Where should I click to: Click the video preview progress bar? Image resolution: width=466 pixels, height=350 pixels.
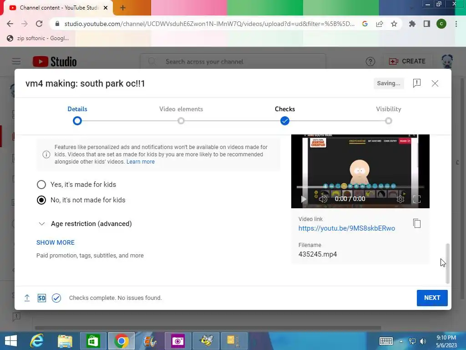pos(360,187)
